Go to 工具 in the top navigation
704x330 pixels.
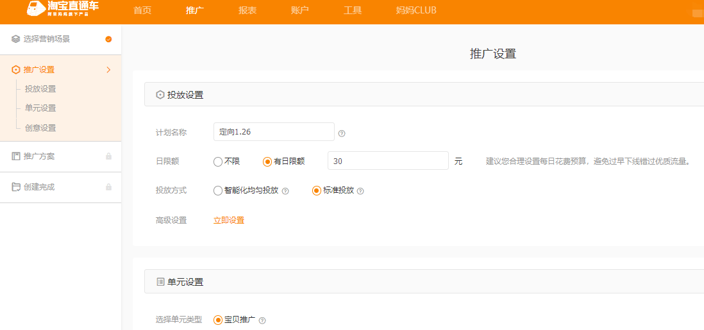[x=353, y=10]
